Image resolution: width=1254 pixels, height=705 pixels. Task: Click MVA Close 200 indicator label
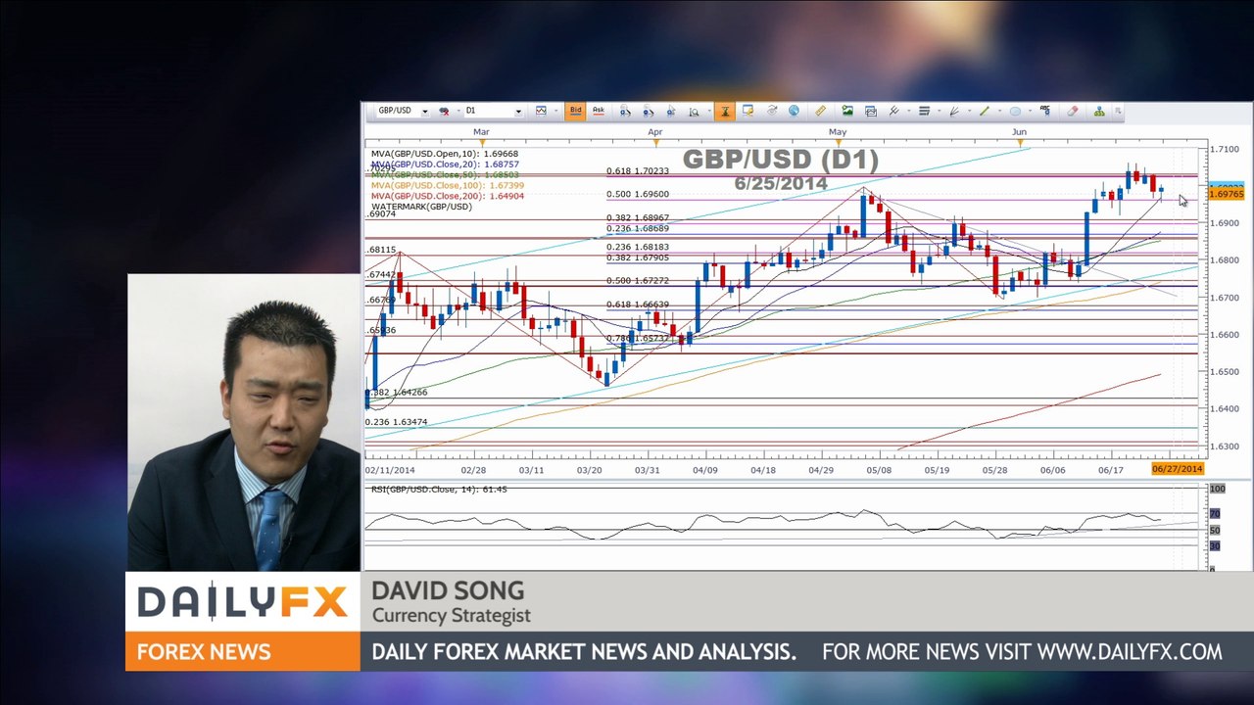448,196
